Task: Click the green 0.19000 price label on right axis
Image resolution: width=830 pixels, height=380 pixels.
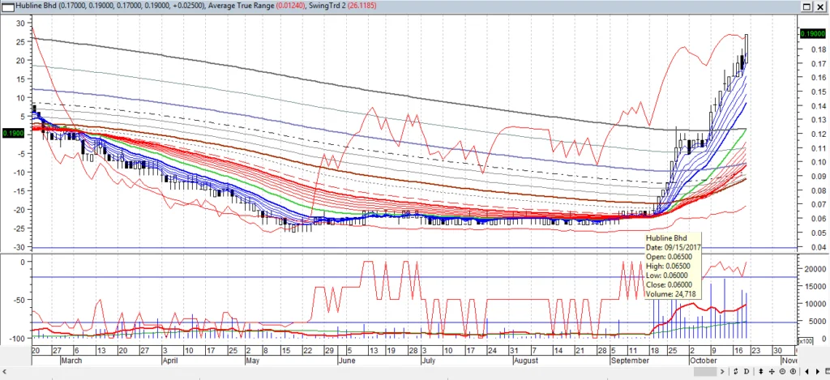Action: [x=811, y=34]
